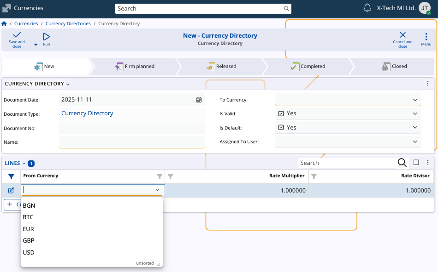Click the Save and close checkmark icon
Image resolution: width=438 pixels, height=272 pixels.
(x=17, y=36)
